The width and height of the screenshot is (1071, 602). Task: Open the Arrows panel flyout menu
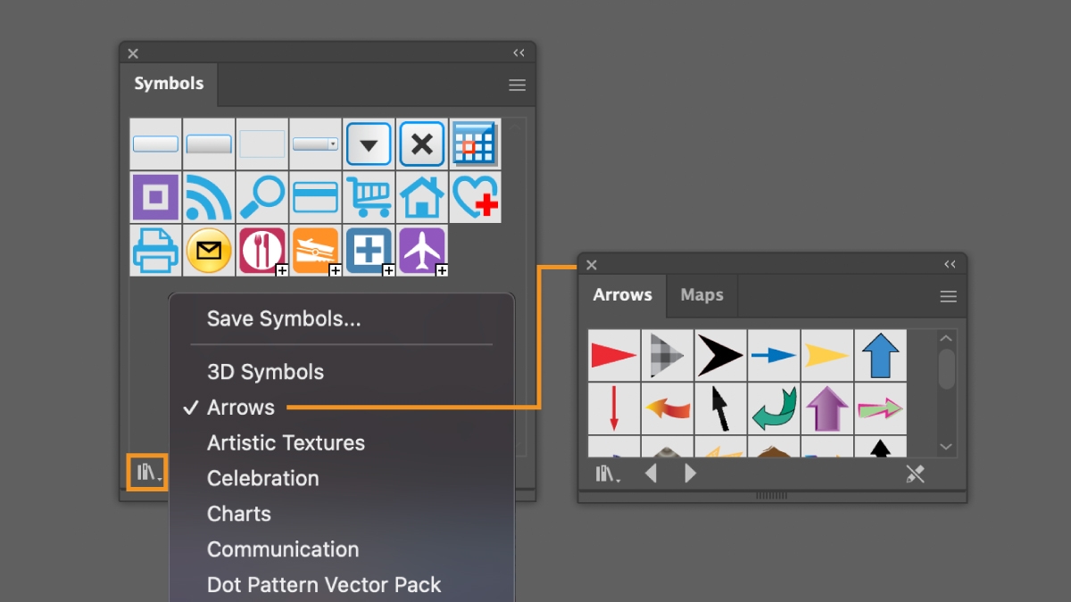(949, 295)
